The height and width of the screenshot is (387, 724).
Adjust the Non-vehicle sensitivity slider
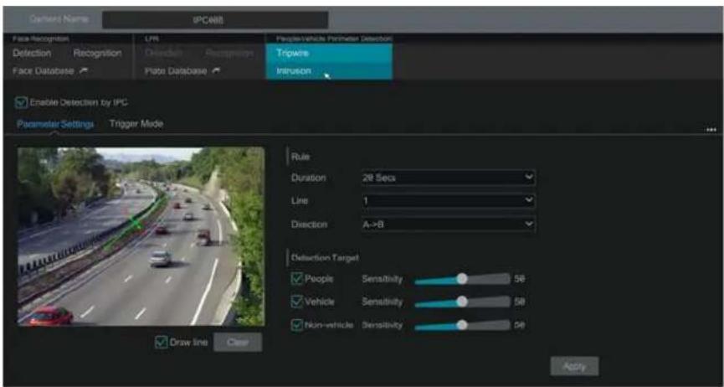tap(462, 325)
